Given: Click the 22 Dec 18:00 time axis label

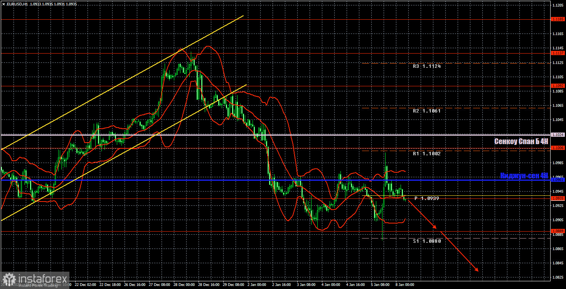Looking at the screenshot, I should tap(109, 285).
